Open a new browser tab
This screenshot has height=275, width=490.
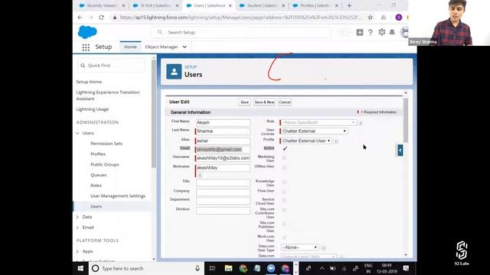(349, 5)
